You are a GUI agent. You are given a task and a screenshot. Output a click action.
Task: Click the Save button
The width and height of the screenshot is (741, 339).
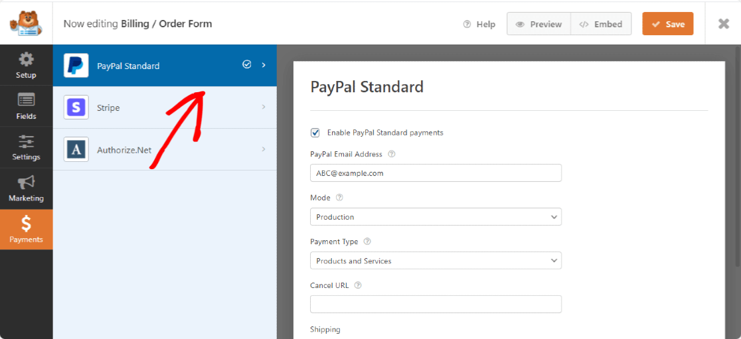pyautogui.click(x=667, y=24)
